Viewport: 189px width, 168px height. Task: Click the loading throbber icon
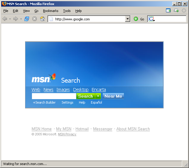click(184, 10)
